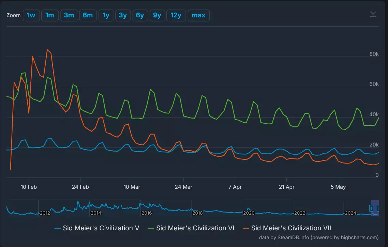Set zoom range to 12y
The width and height of the screenshot is (388, 247).
176,15
